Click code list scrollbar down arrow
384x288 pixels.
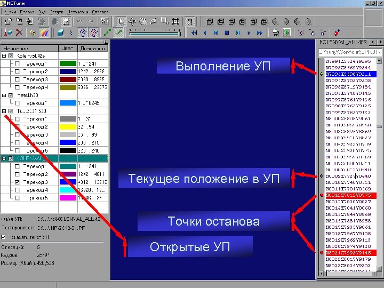coord(379,269)
